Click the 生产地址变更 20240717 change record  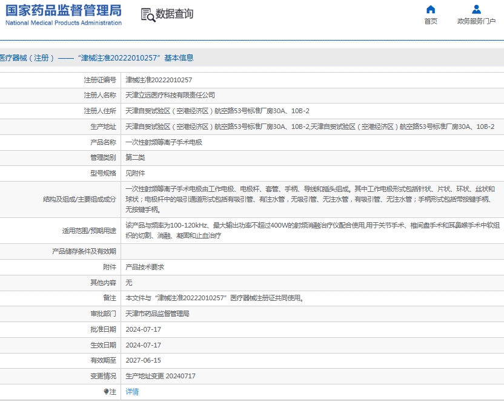161,376
